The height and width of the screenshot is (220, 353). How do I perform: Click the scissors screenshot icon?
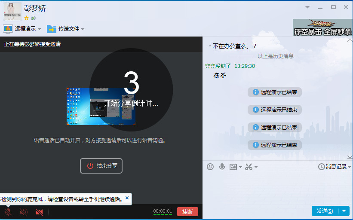(x=249, y=167)
